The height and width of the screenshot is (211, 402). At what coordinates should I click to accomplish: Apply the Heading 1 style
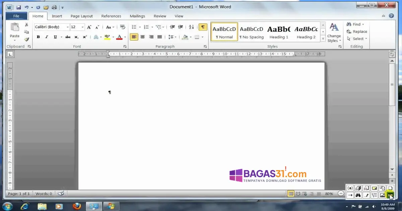[x=279, y=32]
